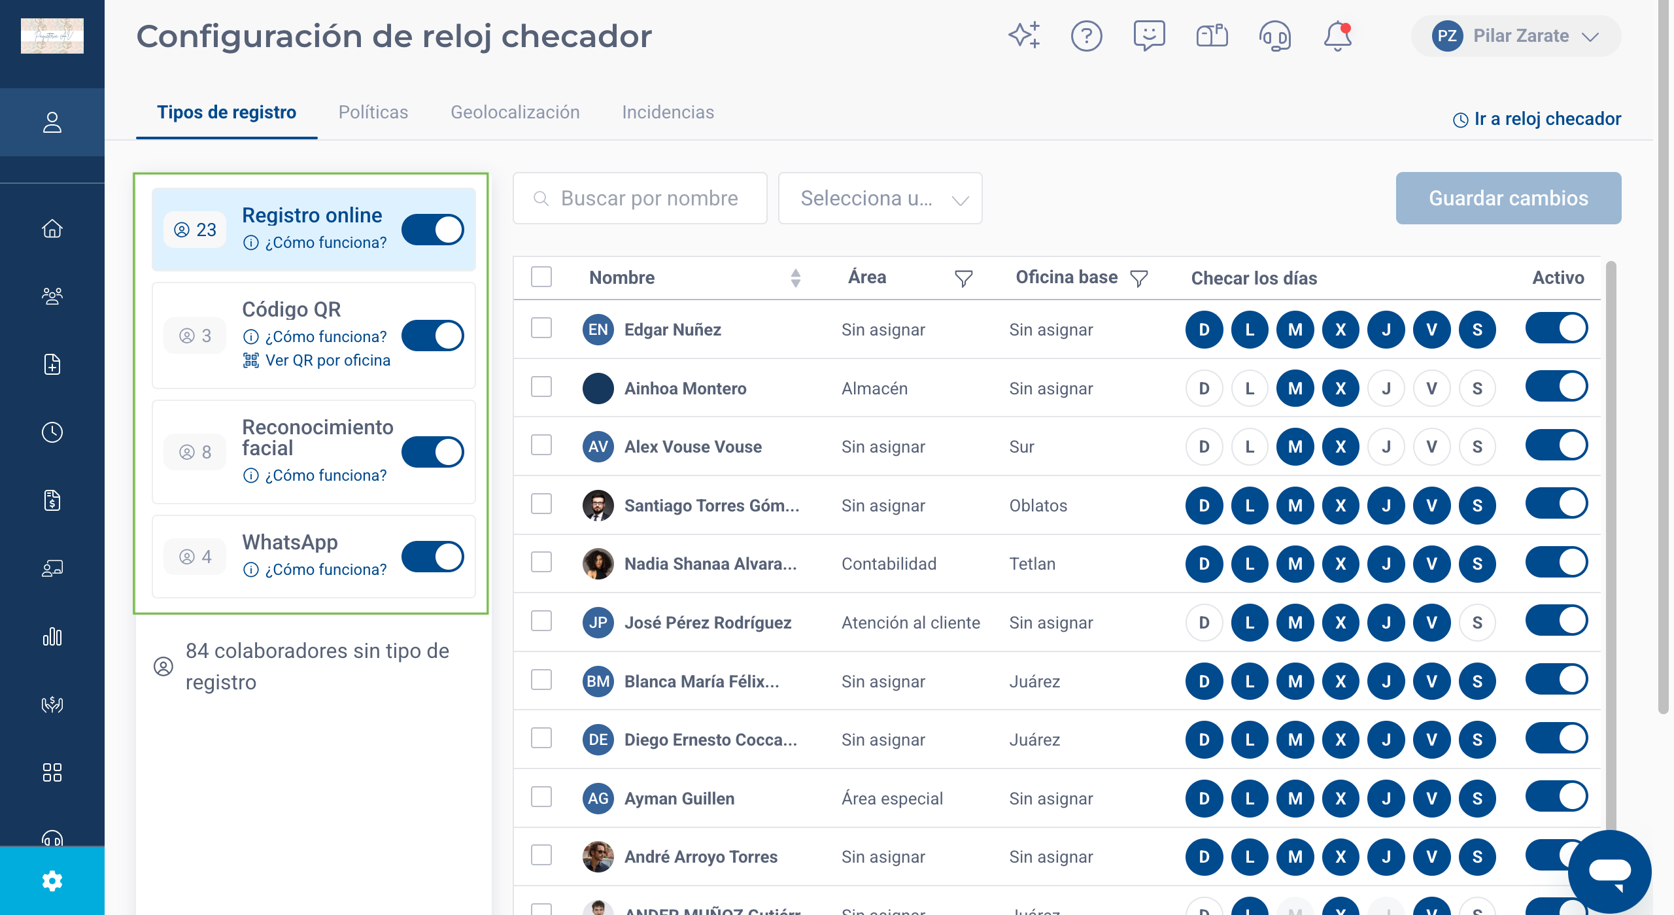The width and height of the screenshot is (1674, 915).
Task: Follow the Ir a reloj checador link
Action: point(1537,119)
